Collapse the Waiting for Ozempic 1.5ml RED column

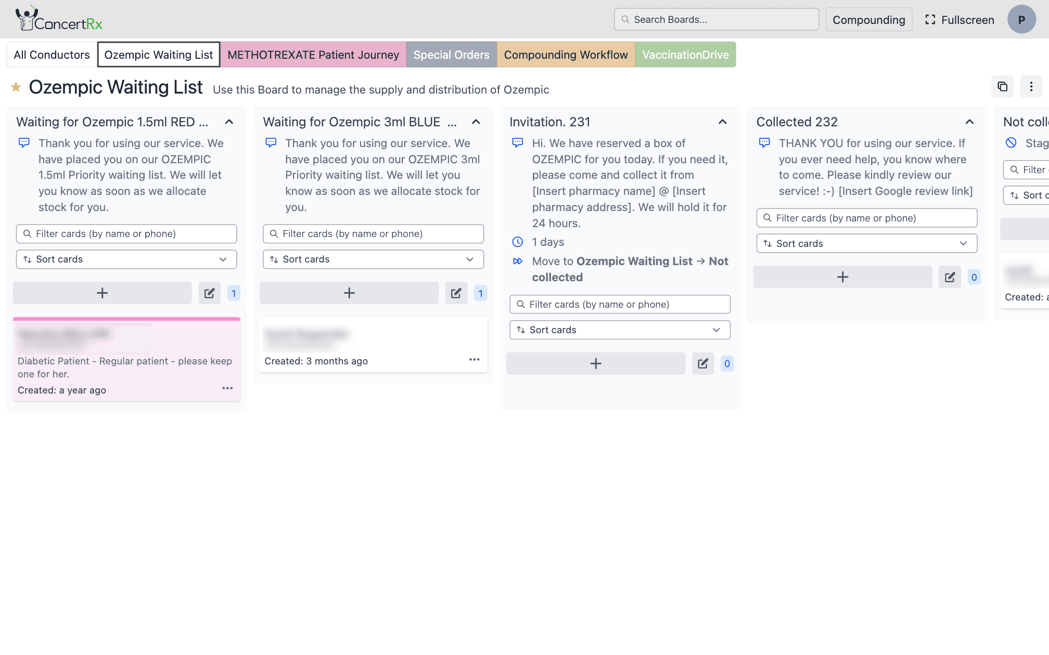pyautogui.click(x=229, y=122)
